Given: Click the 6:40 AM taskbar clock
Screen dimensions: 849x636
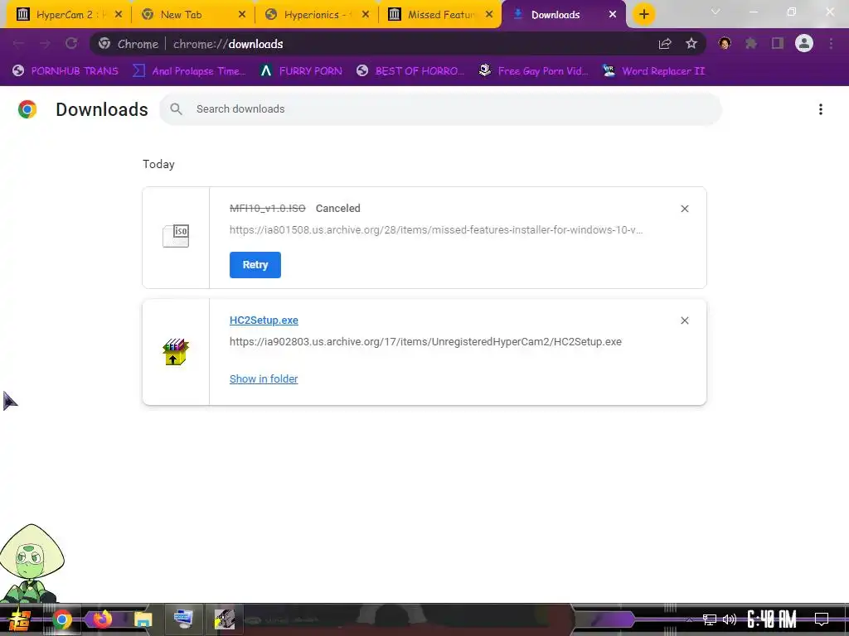Looking at the screenshot, I should (x=772, y=619).
